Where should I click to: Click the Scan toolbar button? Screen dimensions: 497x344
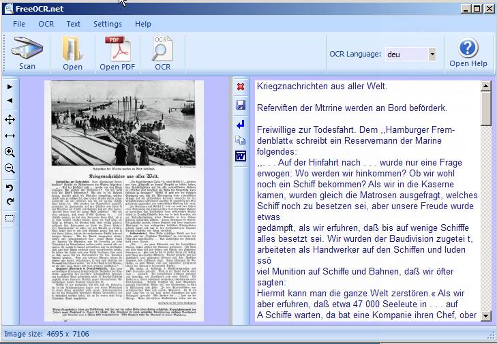click(x=27, y=53)
